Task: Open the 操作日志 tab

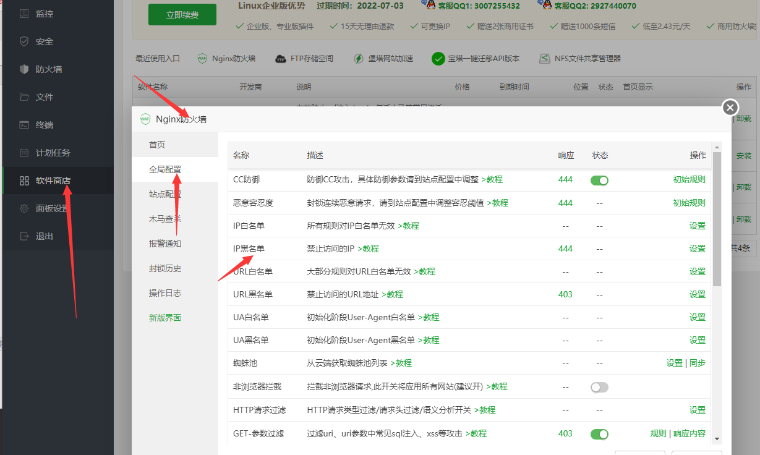Action: [175, 293]
